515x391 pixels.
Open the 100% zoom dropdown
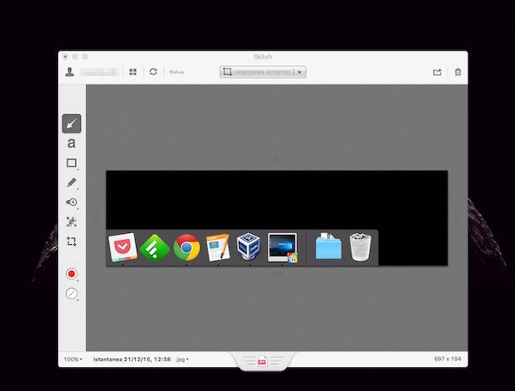[x=73, y=360]
